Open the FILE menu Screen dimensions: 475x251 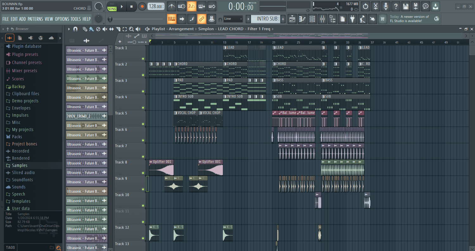pyautogui.click(x=6, y=19)
